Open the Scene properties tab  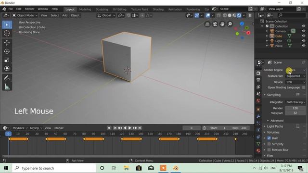click(258, 94)
